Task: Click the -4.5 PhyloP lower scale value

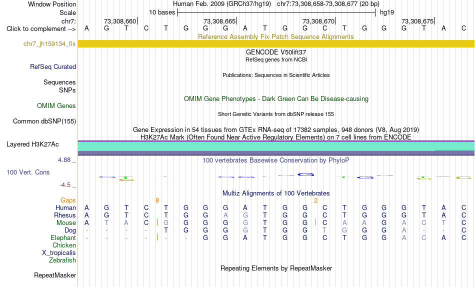Action: coord(65,185)
